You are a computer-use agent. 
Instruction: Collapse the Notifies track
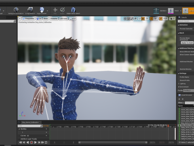pyautogui.click(x=19, y=129)
